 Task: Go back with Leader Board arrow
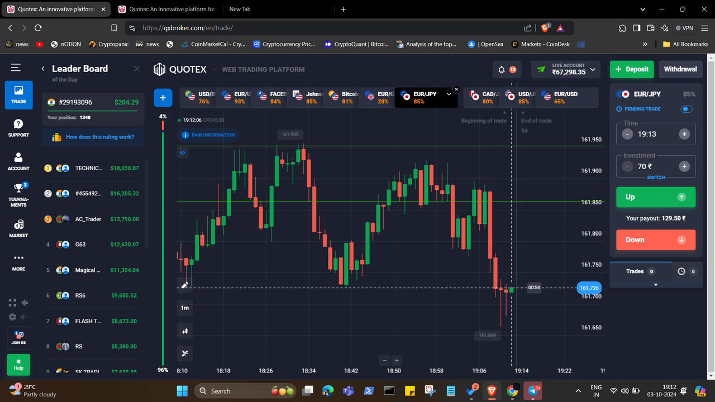click(x=43, y=69)
